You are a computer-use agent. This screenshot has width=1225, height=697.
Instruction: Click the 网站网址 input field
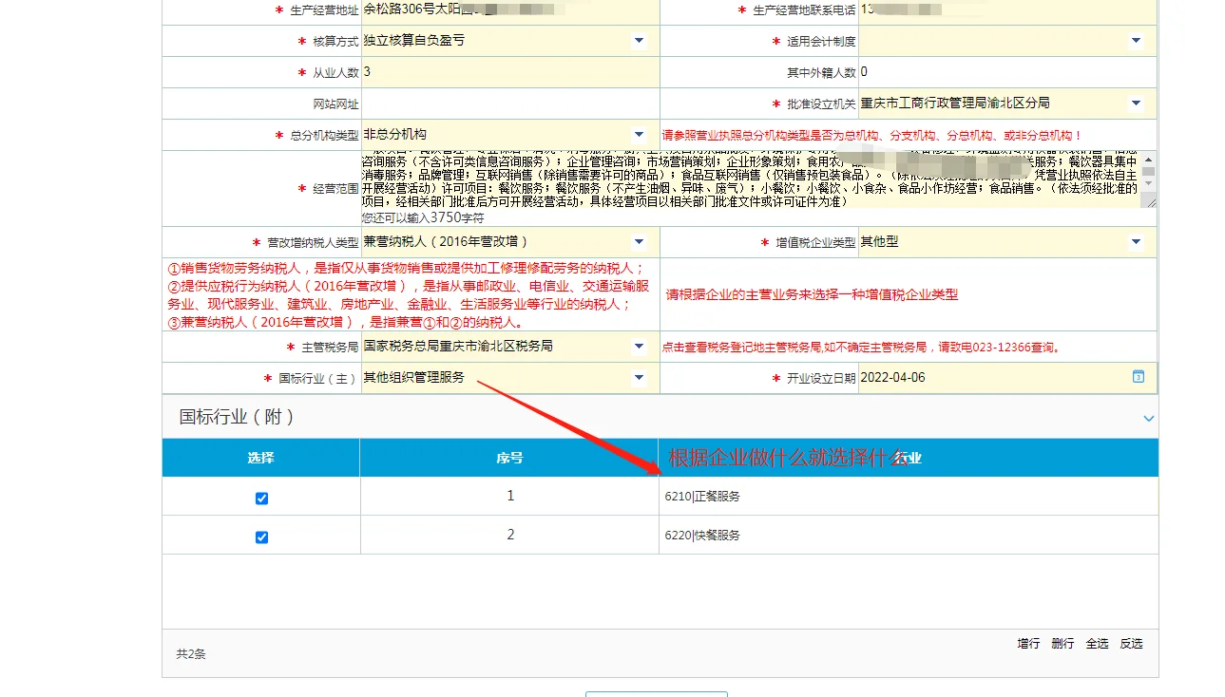(x=508, y=104)
